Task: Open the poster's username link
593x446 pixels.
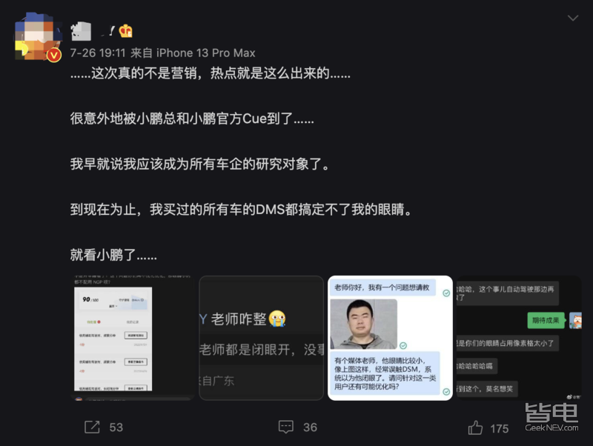Action: coord(93,31)
